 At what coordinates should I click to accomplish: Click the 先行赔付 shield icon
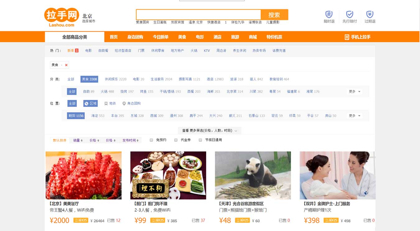coord(350,14)
